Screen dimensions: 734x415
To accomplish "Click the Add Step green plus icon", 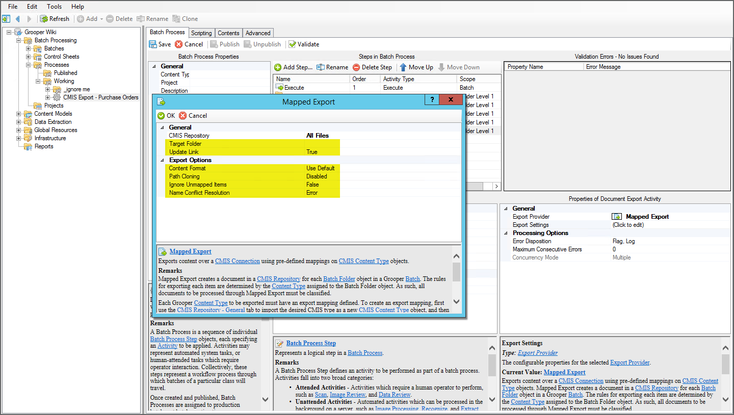I will tap(278, 67).
